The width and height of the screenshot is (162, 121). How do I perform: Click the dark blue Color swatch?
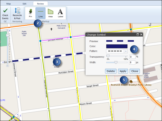click(x=117, y=46)
